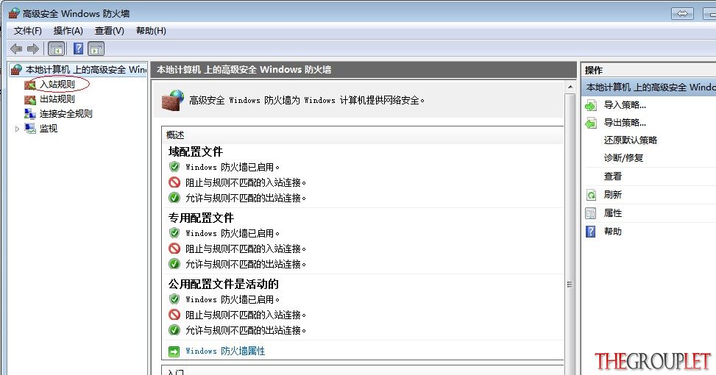The width and height of the screenshot is (716, 375).
Task: Click 导入策略... in the actions pane
Action: [625, 105]
